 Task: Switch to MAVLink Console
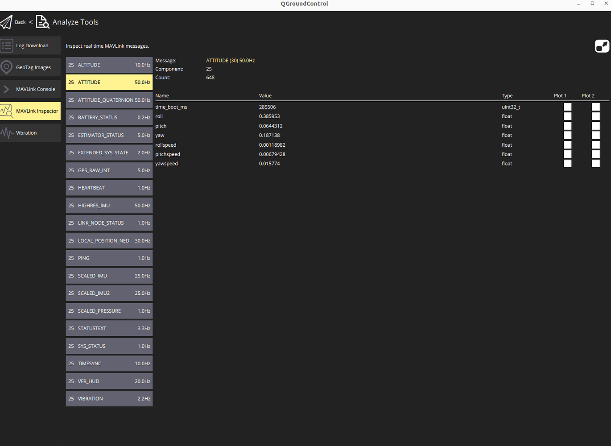[x=30, y=89]
